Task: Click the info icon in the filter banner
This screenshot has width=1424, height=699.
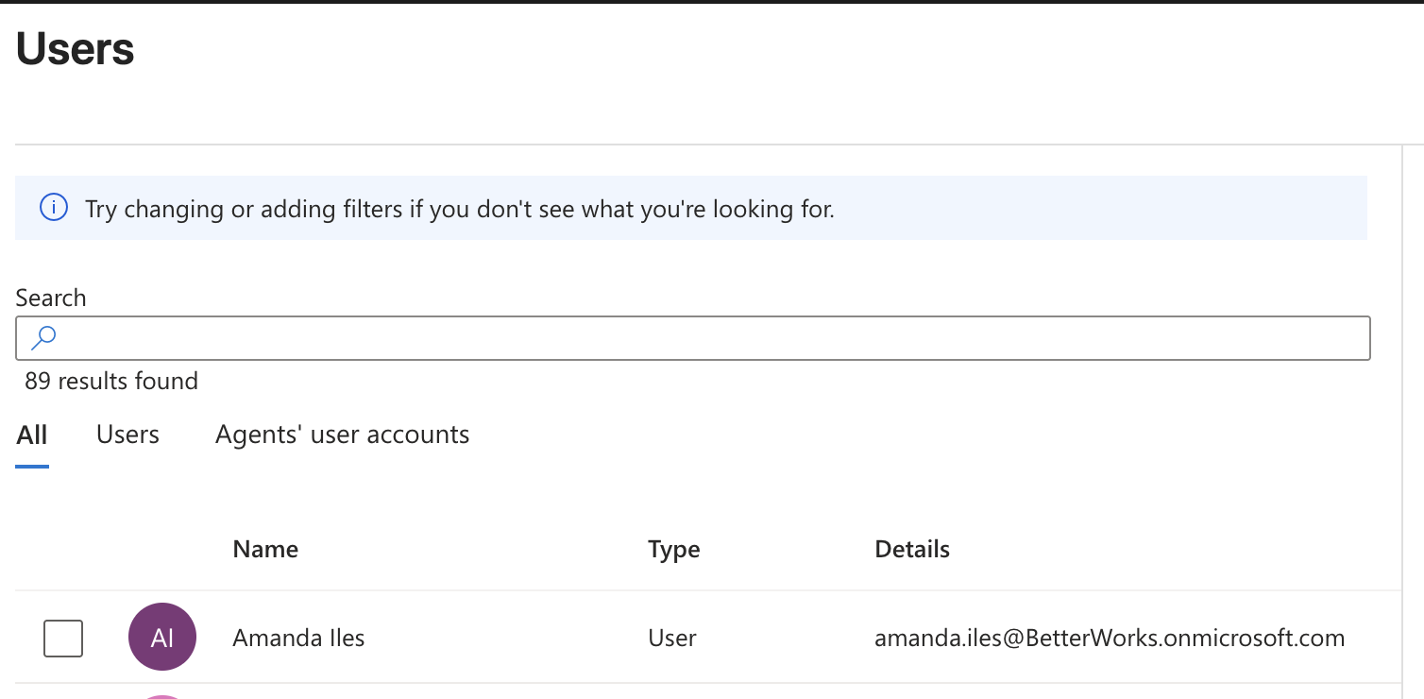Action: 54,208
